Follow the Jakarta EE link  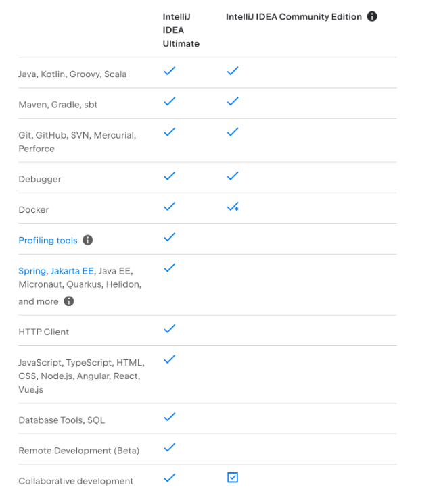72,271
